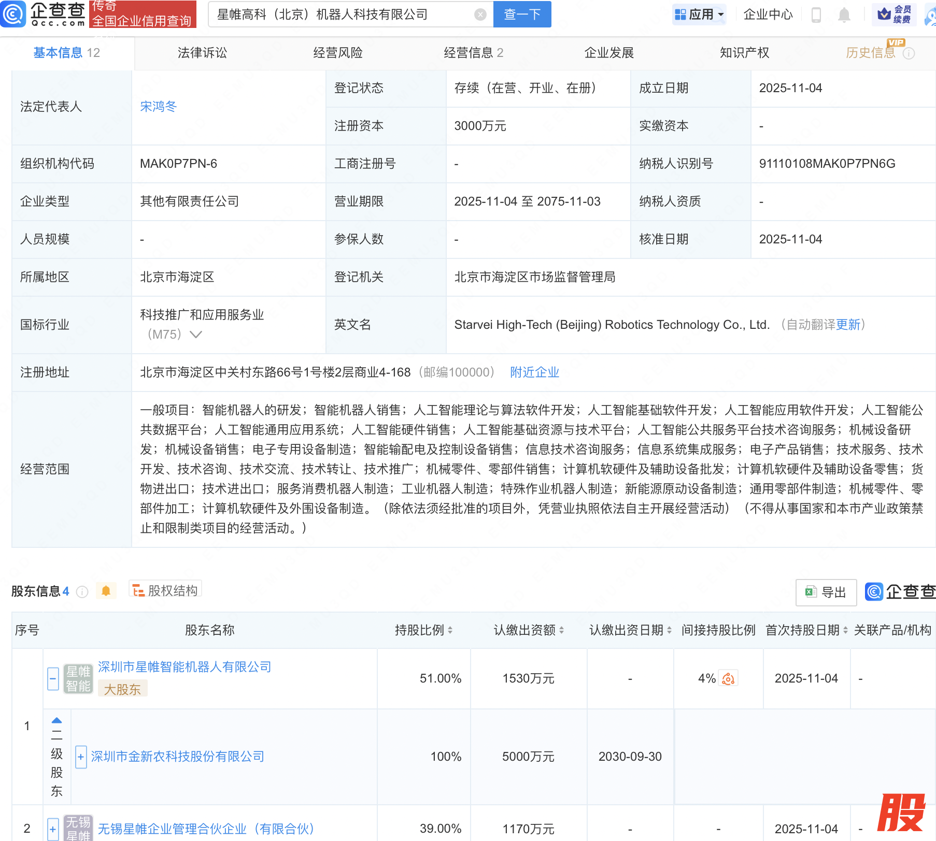
Task: Click the 查一下 search button
Action: 522,15
